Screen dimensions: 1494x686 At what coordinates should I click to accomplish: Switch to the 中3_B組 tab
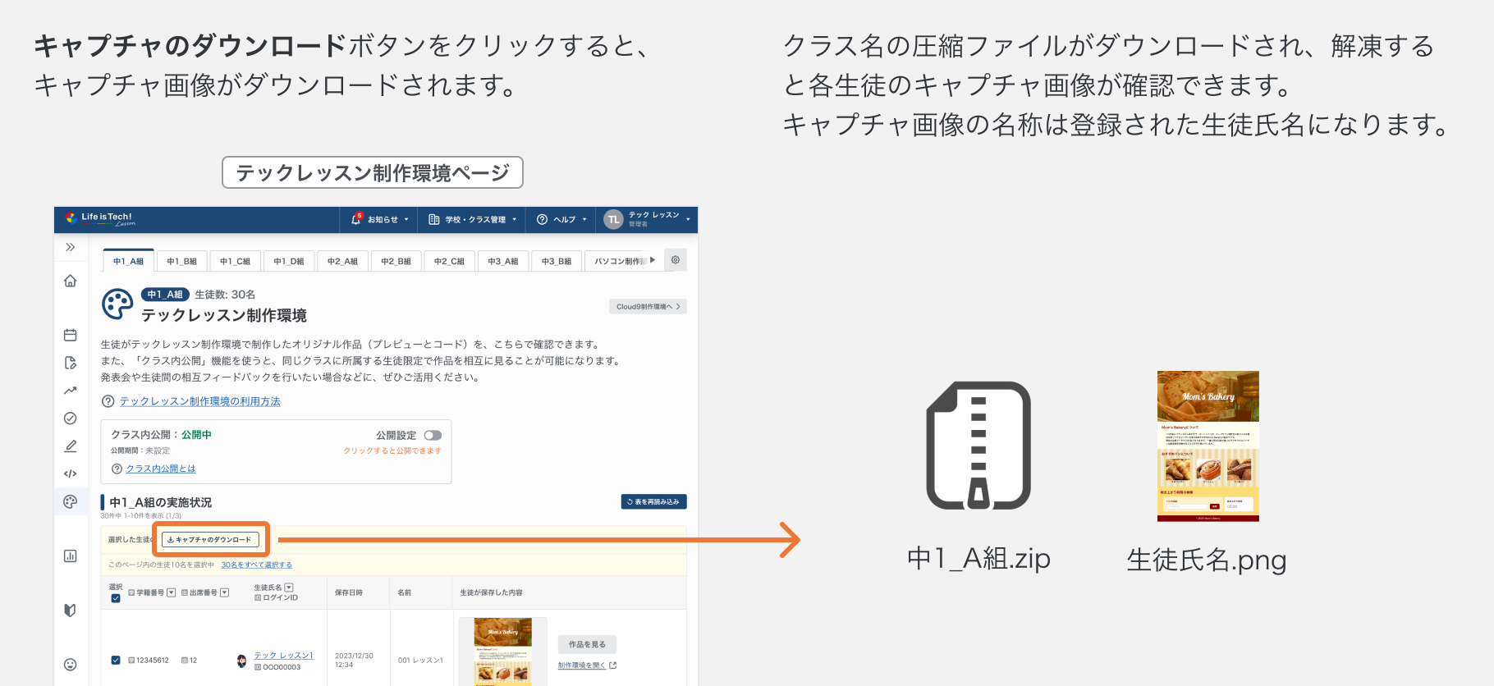pyautogui.click(x=557, y=261)
